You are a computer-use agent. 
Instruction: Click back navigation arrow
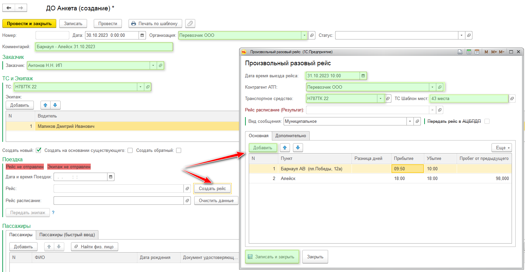click(9, 8)
